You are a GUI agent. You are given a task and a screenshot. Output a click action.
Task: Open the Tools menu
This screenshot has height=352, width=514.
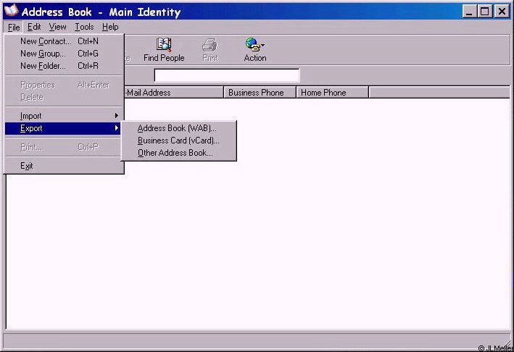(84, 27)
